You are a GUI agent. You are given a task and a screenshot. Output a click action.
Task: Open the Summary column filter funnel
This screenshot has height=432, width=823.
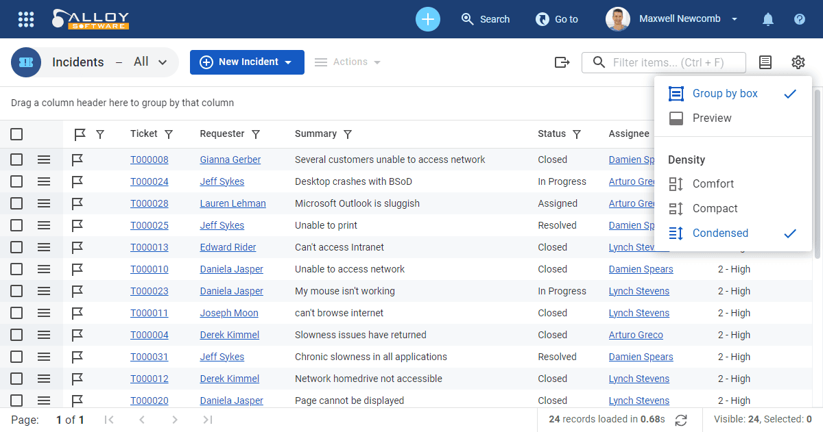point(348,134)
